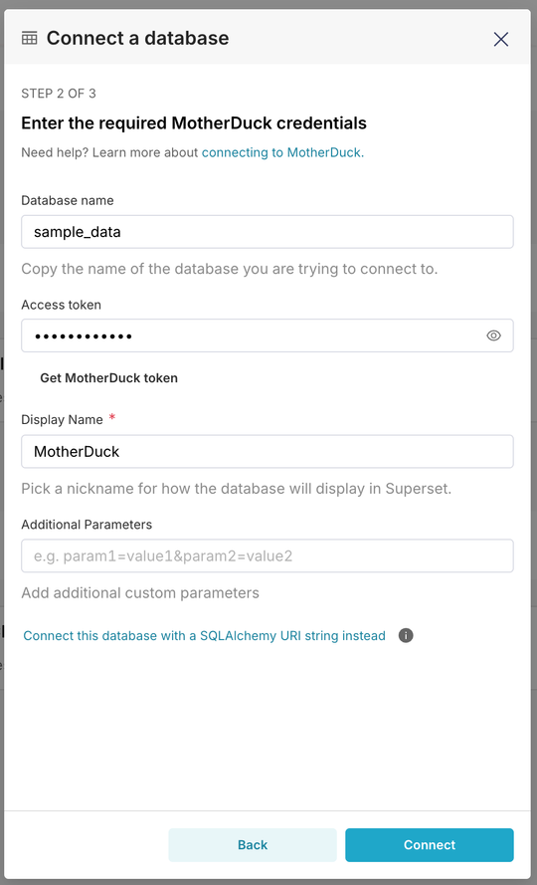
Task: Click the Additional Parameters label
Action: click(87, 525)
